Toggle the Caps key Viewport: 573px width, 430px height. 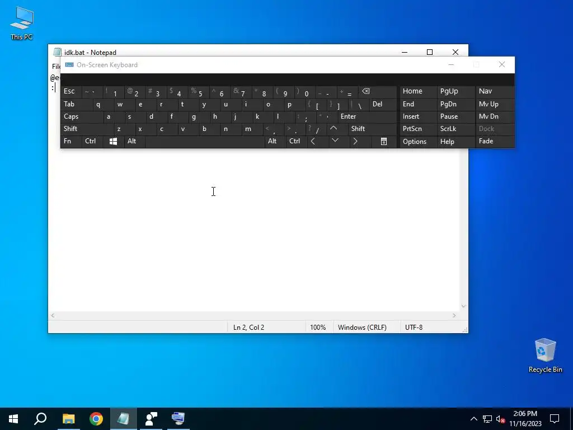[82, 116]
